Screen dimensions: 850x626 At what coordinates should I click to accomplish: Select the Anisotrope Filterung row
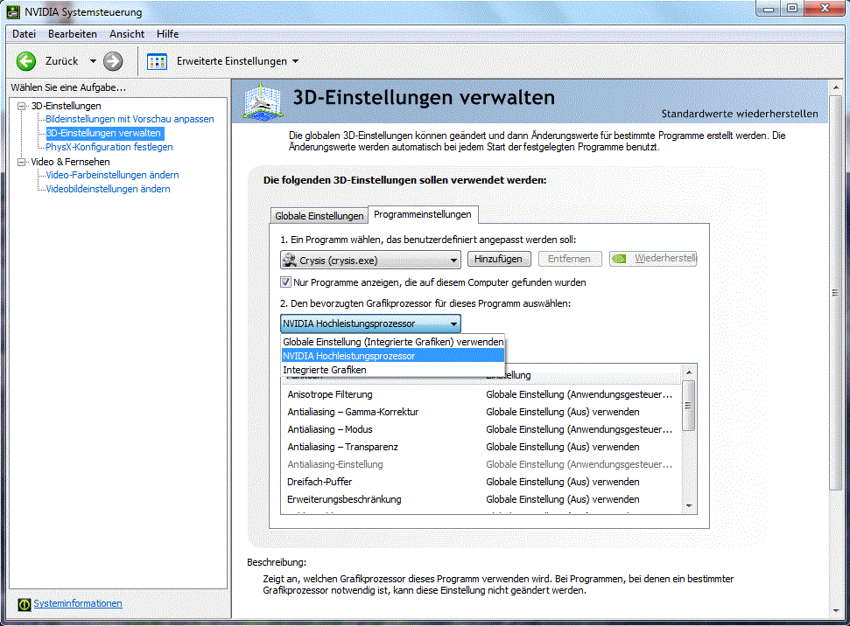point(481,394)
